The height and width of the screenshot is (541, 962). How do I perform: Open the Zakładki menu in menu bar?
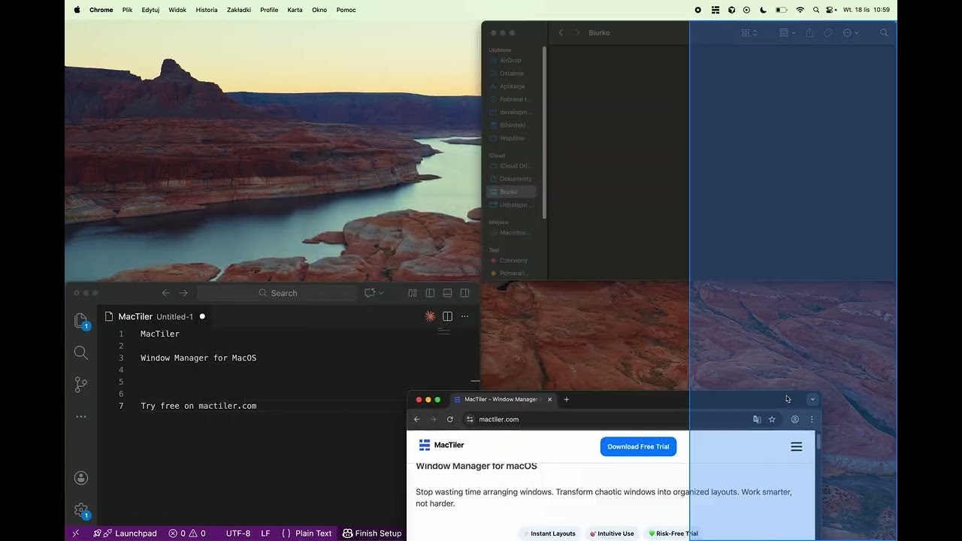point(238,10)
